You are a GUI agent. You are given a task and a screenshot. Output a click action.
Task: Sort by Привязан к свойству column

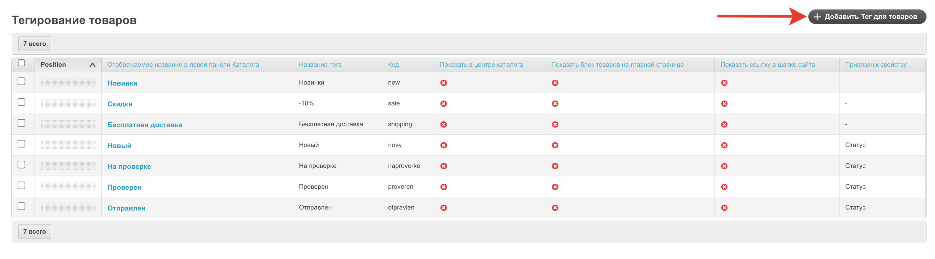(x=875, y=64)
